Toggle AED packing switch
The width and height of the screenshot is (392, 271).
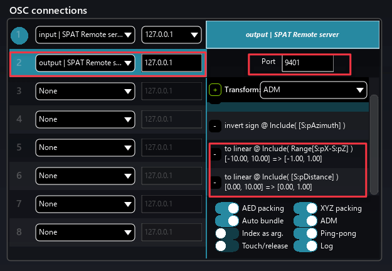click(x=226, y=208)
